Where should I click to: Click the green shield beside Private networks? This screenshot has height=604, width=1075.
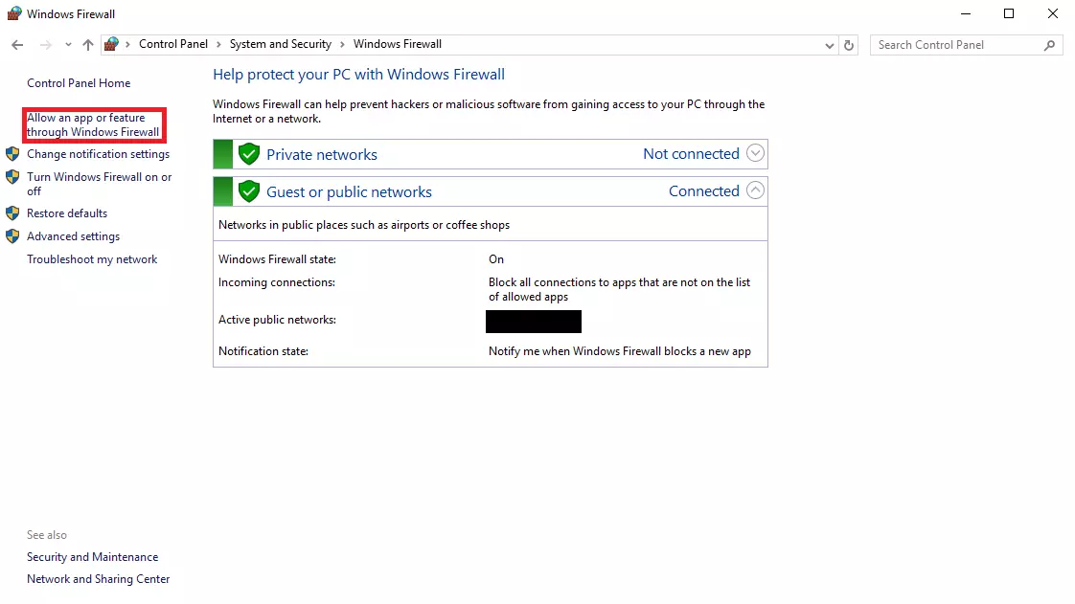pos(249,154)
